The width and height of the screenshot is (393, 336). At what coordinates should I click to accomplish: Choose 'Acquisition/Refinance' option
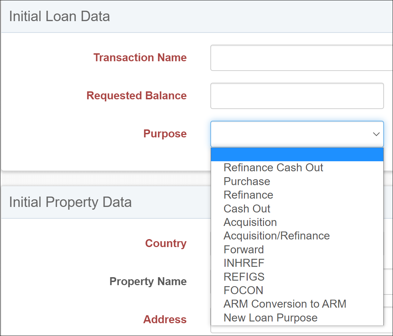point(276,236)
